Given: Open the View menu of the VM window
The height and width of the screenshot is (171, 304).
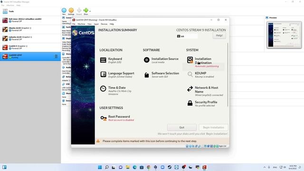Looking at the screenshot, I should (89, 24).
